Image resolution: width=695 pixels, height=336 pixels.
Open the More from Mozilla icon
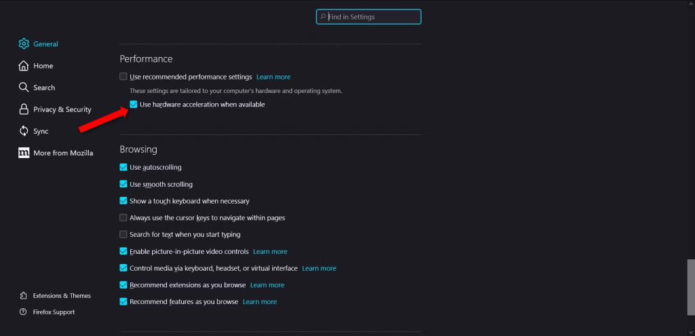[24, 153]
